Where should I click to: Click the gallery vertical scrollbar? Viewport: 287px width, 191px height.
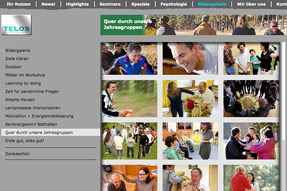[x=284, y=116]
